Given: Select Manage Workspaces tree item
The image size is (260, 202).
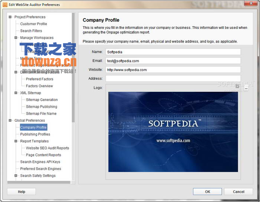Looking at the screenshot, I should click(x=37, y=38).
